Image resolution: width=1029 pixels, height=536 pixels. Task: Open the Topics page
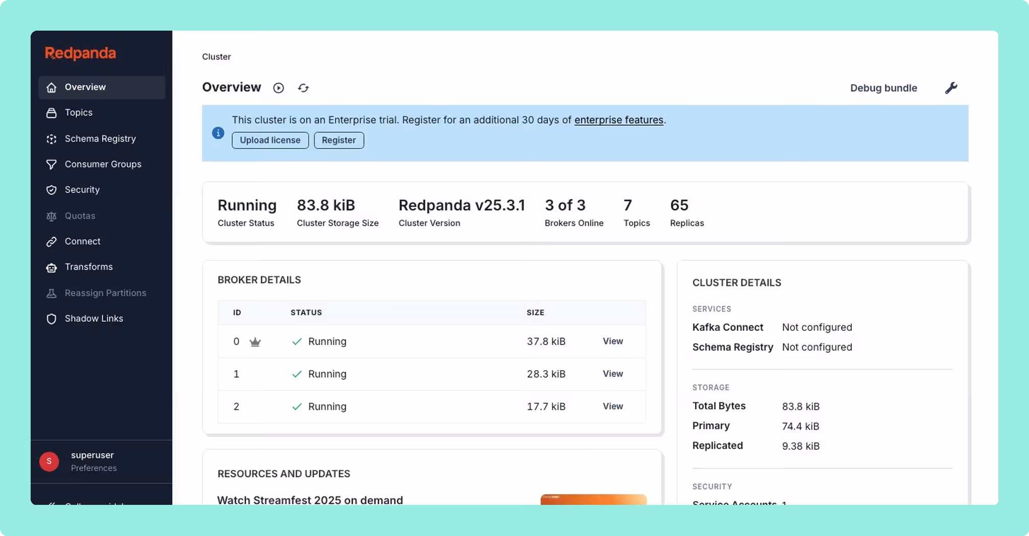102,113
